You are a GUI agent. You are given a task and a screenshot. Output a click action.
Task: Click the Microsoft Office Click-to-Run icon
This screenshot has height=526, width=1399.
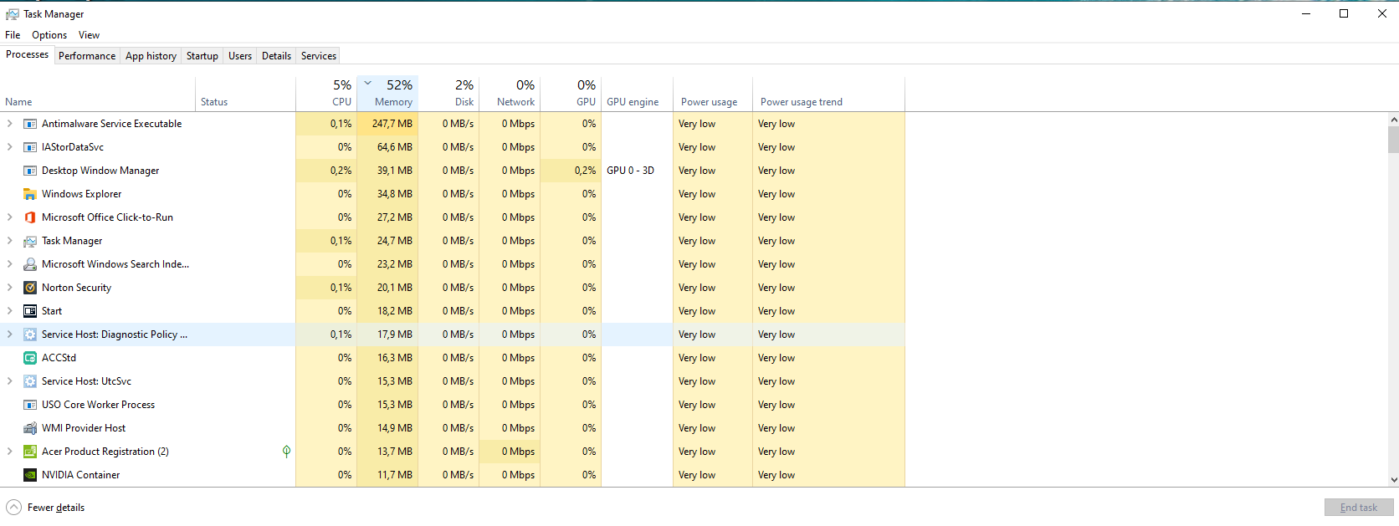pyautogui.click(x=30, y=217)
